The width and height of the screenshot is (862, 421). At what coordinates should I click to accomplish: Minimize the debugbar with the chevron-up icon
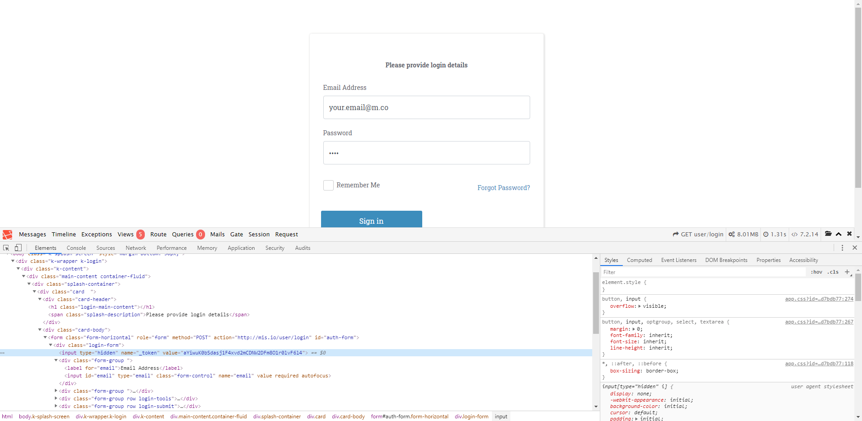pos(839,234)
